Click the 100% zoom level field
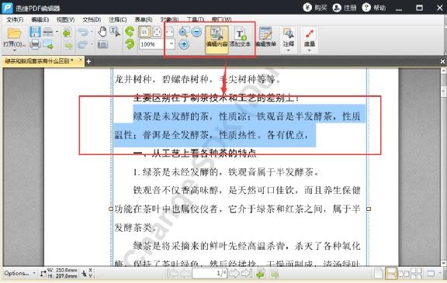 click(154, 44)
